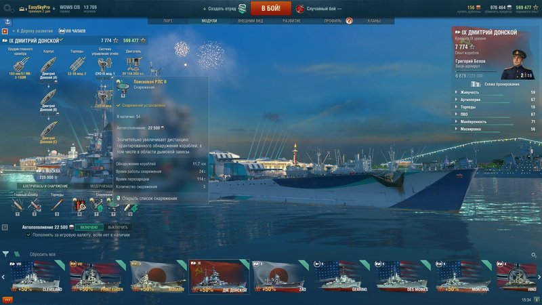
Task: Expand the Живучесть parameter section
Action: point(495,92)
